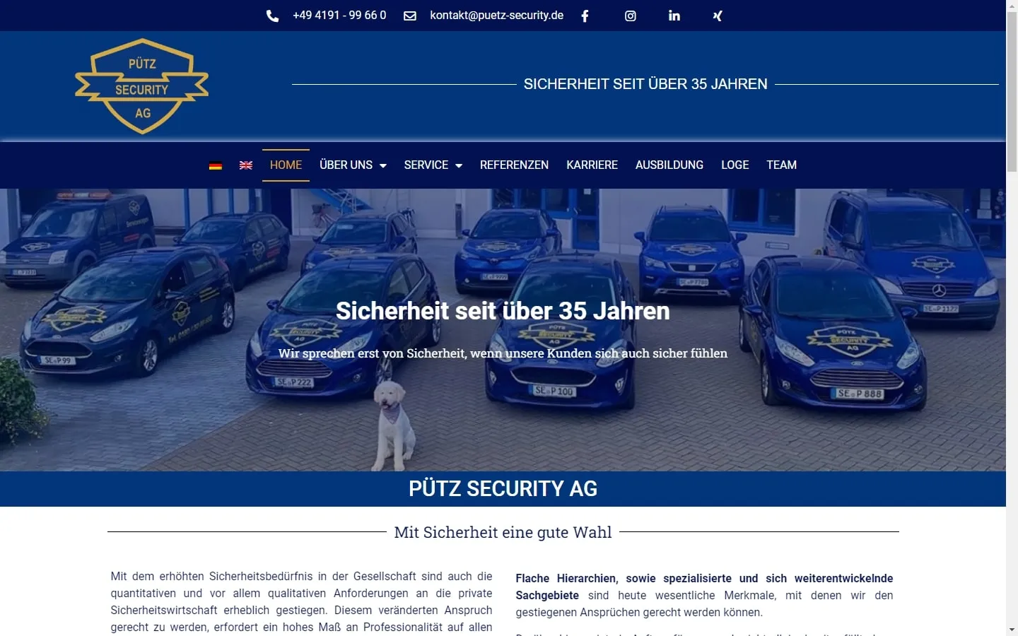Switch language with the UK flag
The width and height of the screenshot is (1018, 636).
tap(246, 165)
